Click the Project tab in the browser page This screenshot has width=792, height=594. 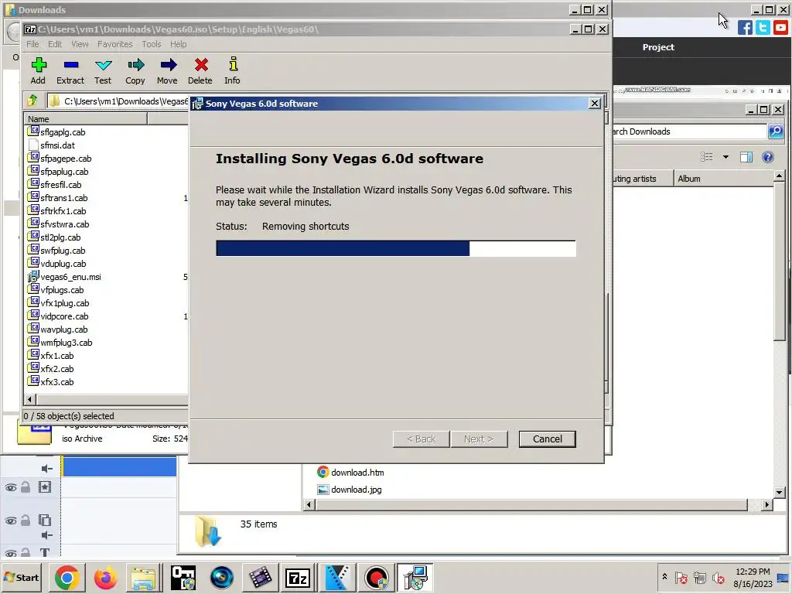pyautogui.click(x=658, y=47)
